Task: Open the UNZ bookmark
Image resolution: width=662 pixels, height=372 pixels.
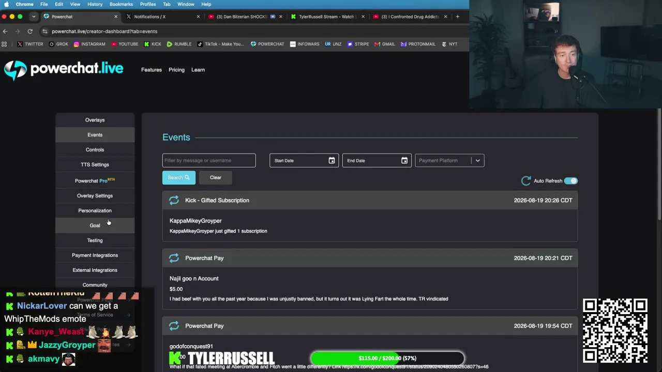Action: click(333, 44)
